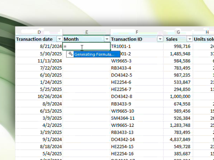Select date cell 10/26/2024

(39, 96)
